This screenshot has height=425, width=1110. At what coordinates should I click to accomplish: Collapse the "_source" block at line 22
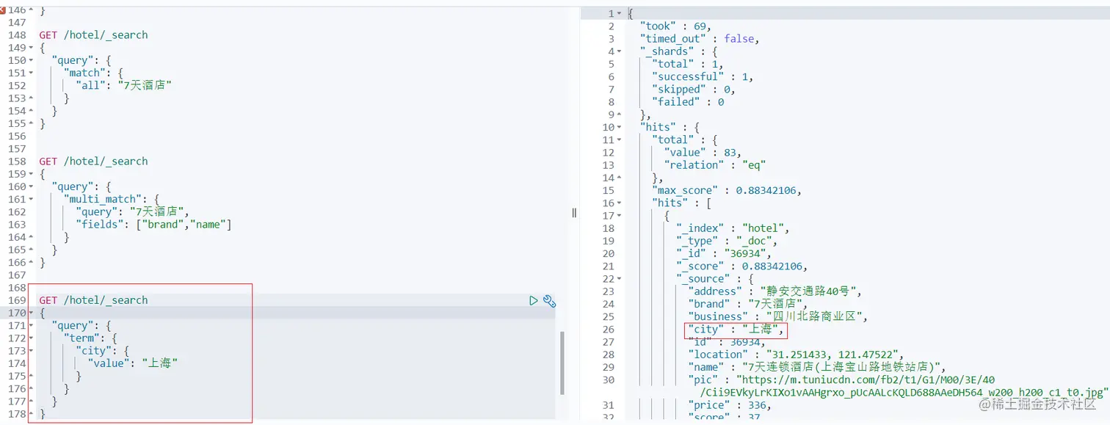620,278
